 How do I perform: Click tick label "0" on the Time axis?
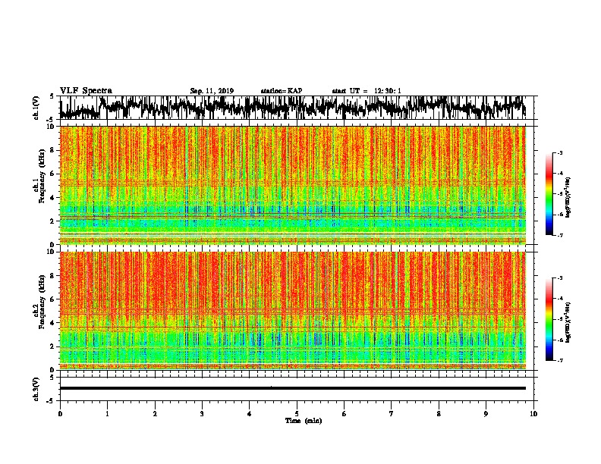tap(60, 414)
